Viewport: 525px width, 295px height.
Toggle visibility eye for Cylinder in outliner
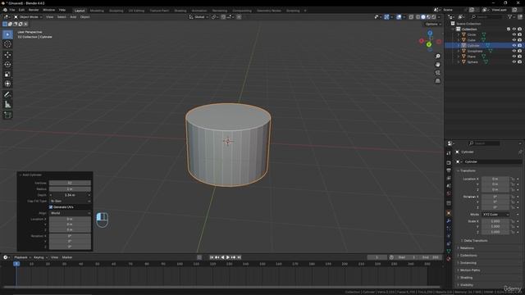click(514, 46)
